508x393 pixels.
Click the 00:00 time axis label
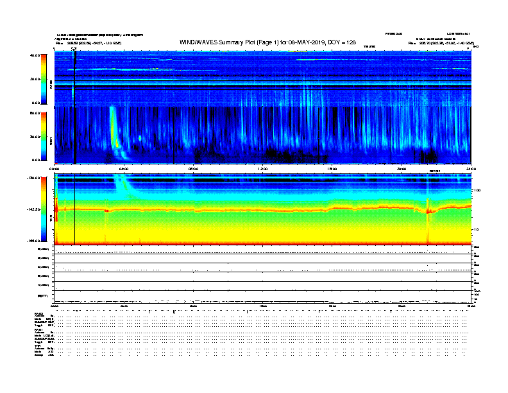click(55, 170)
